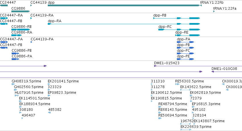Select the tRNA:Y1:22Fa arrow marker
Viewport: 242px width, 131px height.
click(x=214, y=11)
